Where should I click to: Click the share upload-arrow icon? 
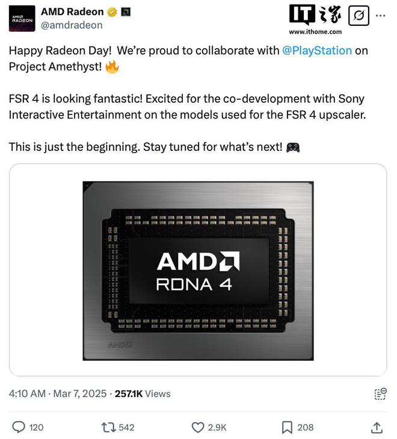(377, 427)
